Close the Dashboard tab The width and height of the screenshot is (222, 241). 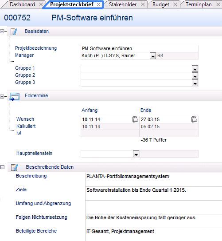coord(41,4)
